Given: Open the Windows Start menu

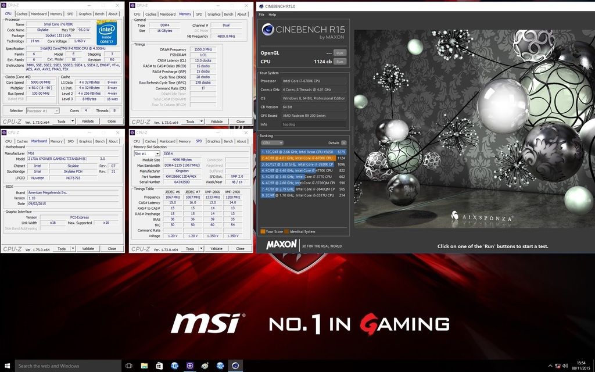Looking at the screenshot, I should (7, 366).
